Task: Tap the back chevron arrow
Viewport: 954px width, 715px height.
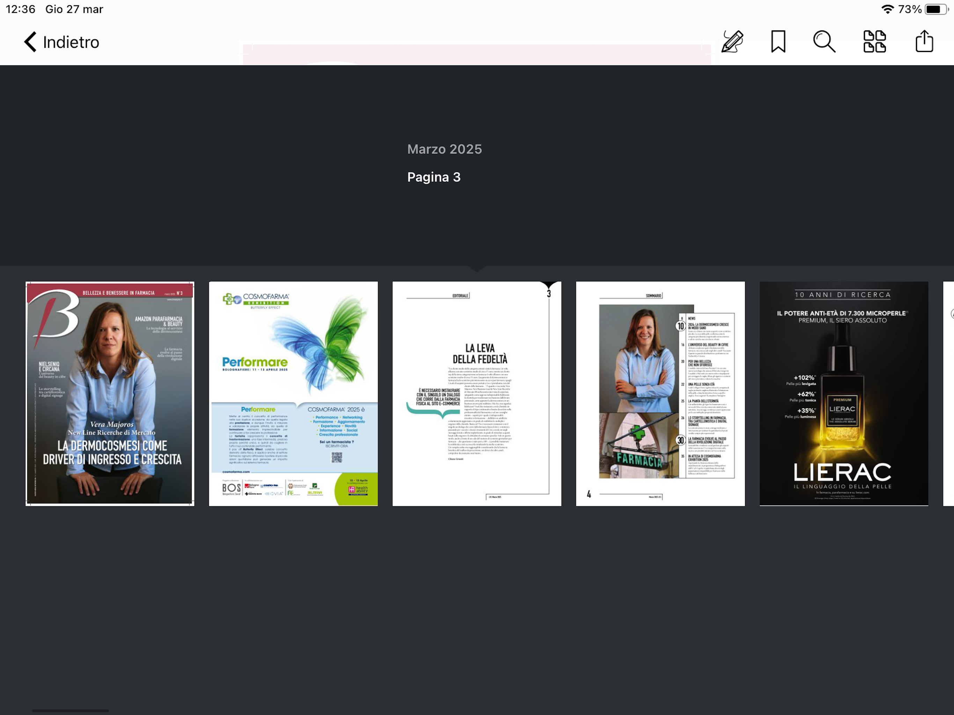Action: coord(30,42)
